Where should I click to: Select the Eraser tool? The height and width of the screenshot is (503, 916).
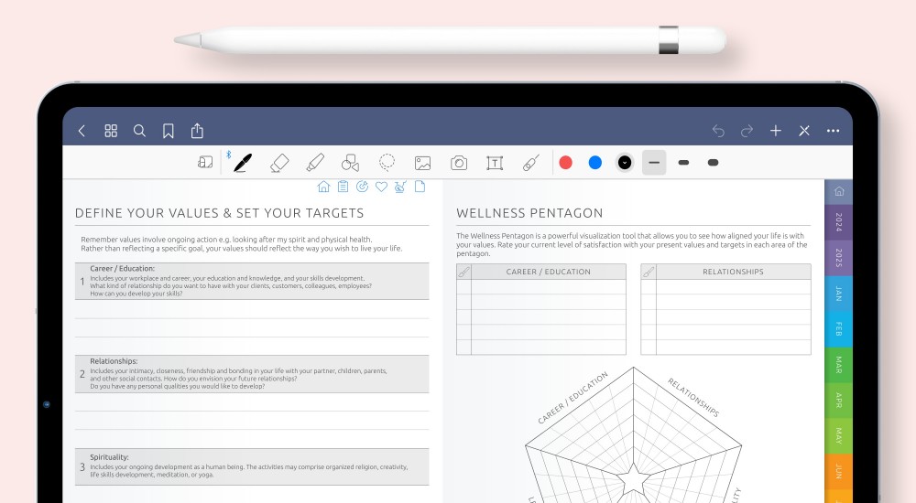[x=279, y=163]
